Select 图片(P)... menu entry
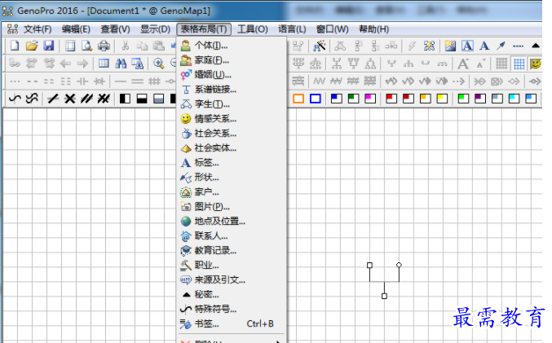552x343 pixels. tap(232, 207)
